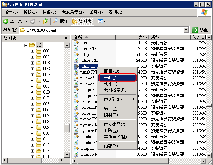Expand the 00A folder node
Screen dimensions: 213x165
tap(32, 57)
